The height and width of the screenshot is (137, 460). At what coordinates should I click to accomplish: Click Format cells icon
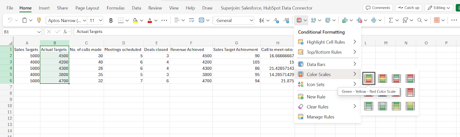tap(374, 20)
